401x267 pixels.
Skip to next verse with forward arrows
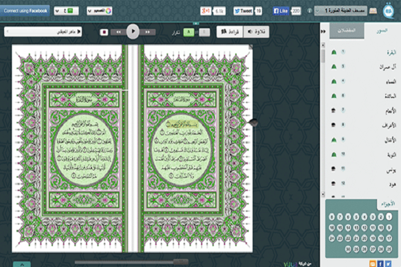[x=148, y=31]
